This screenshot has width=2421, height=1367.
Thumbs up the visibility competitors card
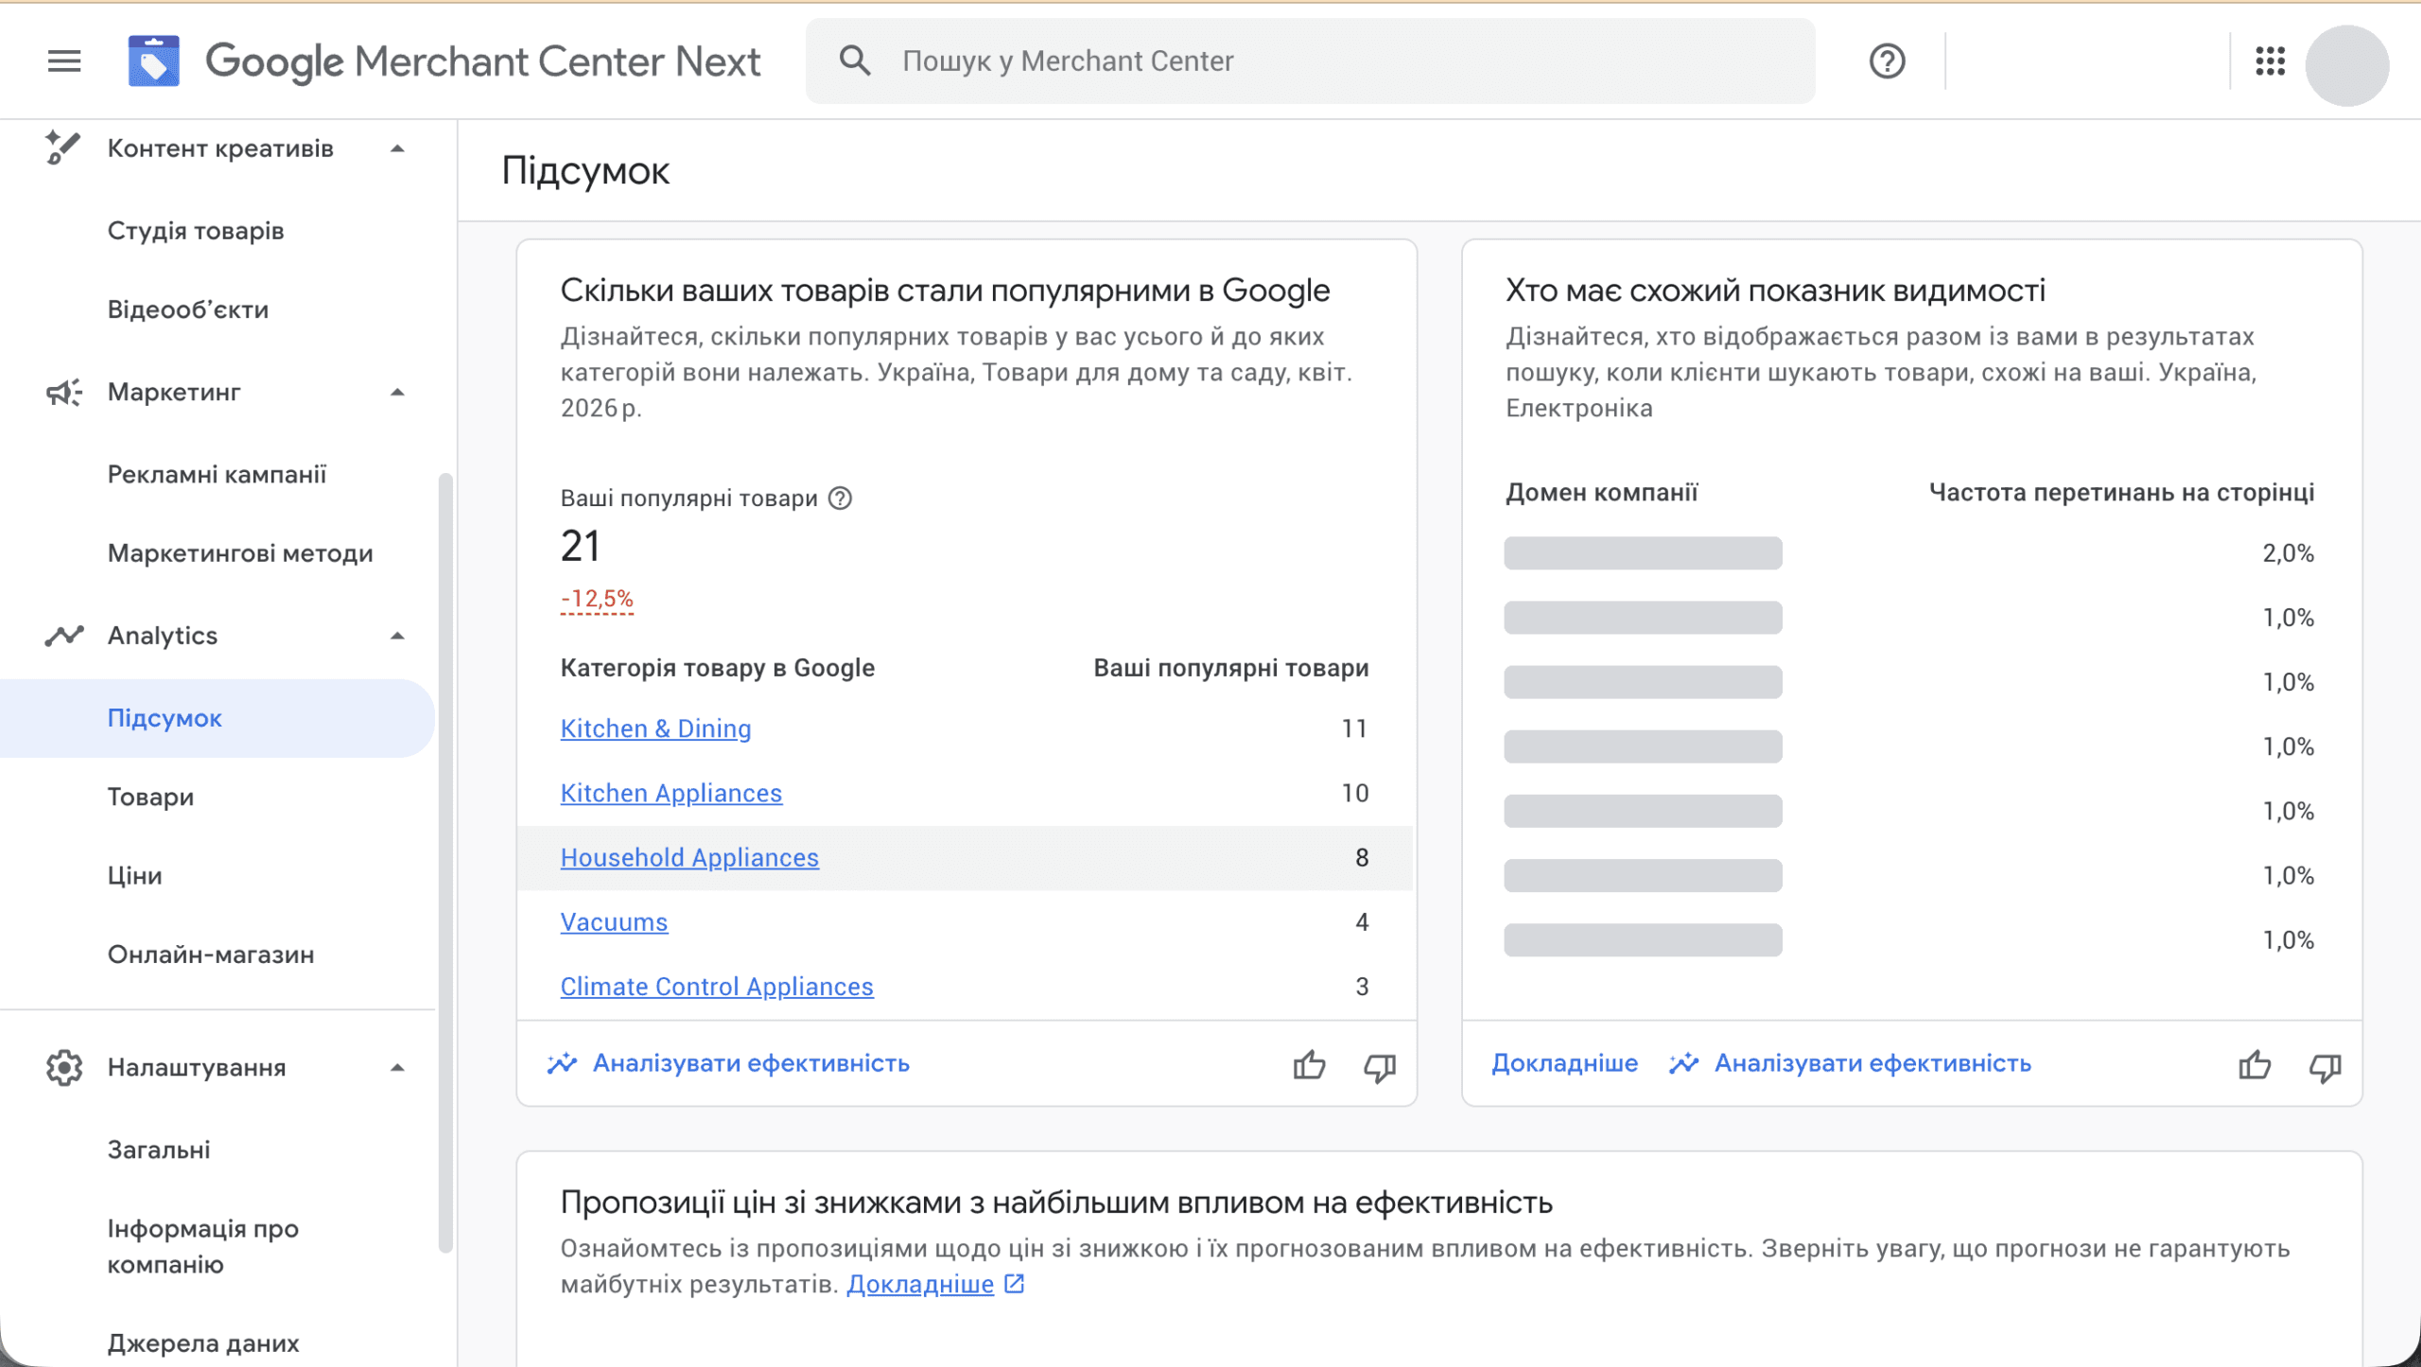click(2255, 1064)
